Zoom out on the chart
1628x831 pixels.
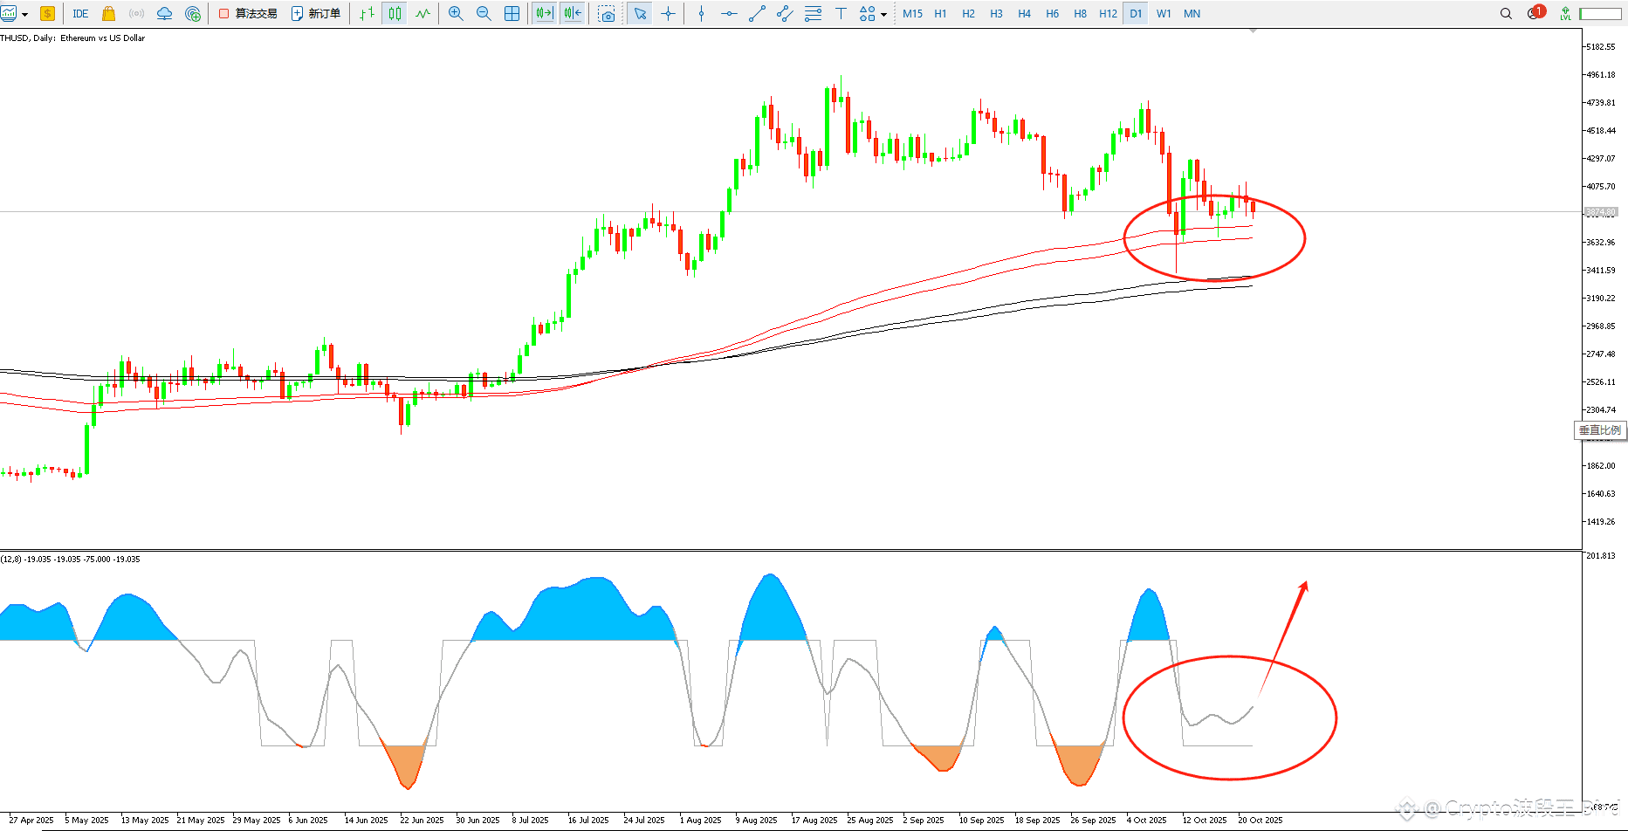[x=484, y=13]
